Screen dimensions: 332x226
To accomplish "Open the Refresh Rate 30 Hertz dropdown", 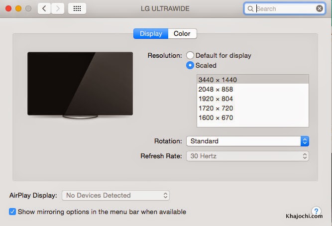I will (247, 156).
